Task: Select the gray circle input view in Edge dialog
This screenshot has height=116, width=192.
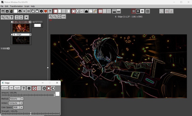Action: tap(44, 88)
